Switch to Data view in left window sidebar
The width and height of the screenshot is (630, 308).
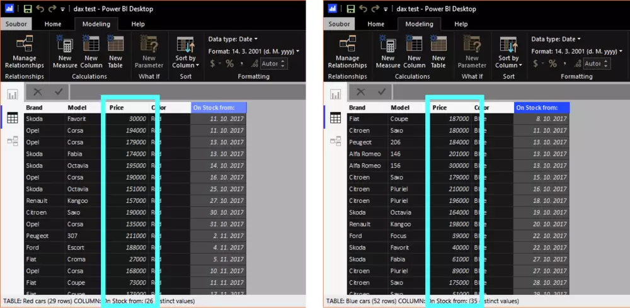[x=13, y=118]
